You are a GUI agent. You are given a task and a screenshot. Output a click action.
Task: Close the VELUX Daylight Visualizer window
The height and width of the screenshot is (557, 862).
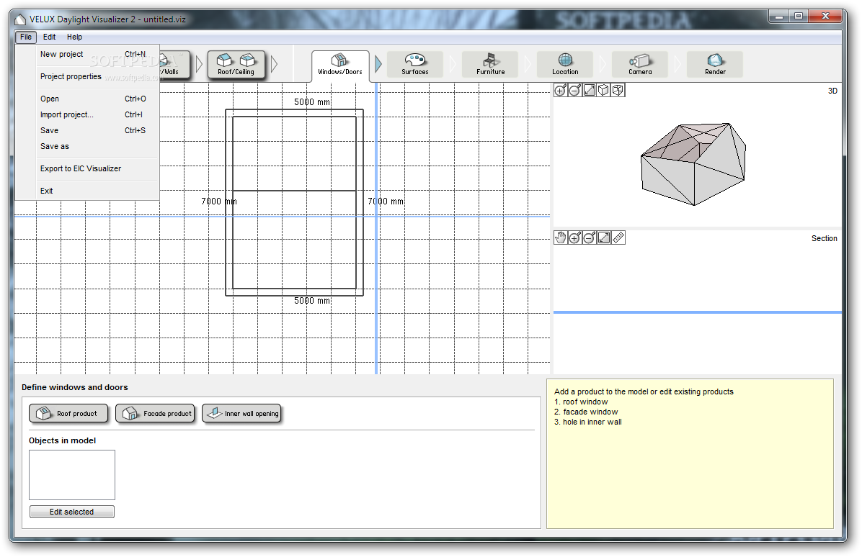[825, 17]
